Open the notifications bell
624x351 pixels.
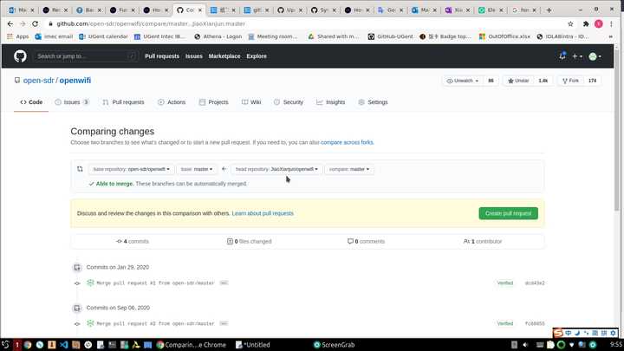(x=562, y=56)
